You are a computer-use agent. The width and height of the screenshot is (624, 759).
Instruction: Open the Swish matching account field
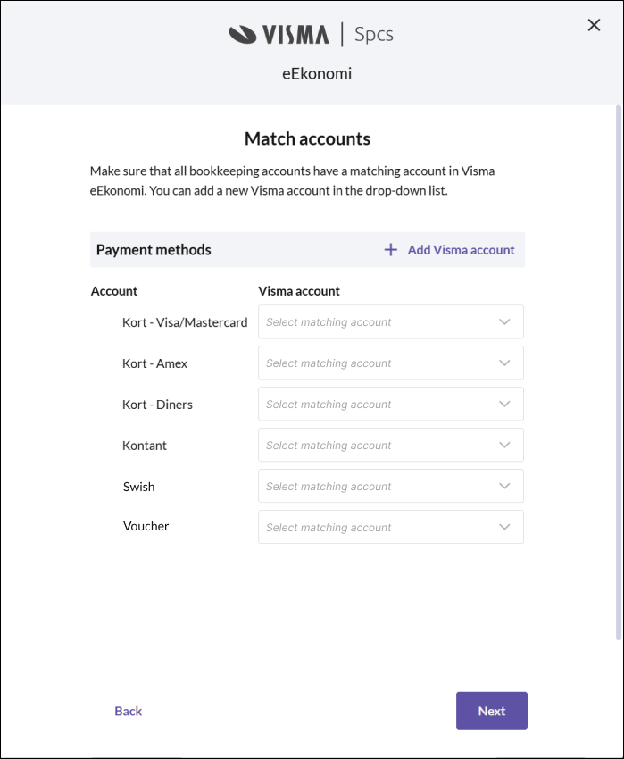[x=391, y=486]
